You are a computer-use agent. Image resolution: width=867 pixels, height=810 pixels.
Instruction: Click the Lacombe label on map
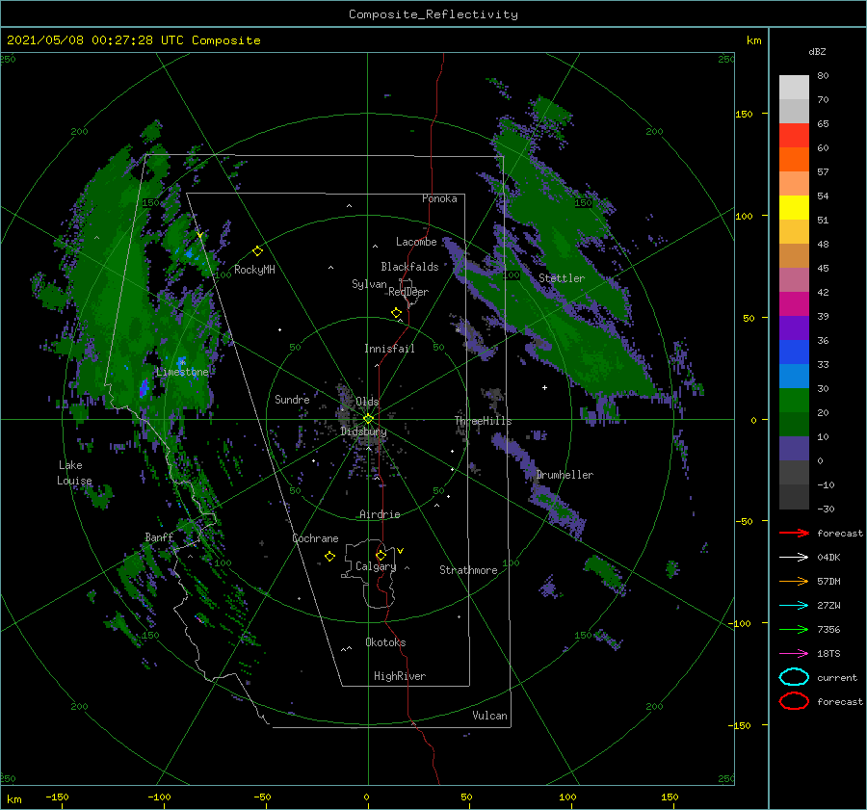coord(416,242)
